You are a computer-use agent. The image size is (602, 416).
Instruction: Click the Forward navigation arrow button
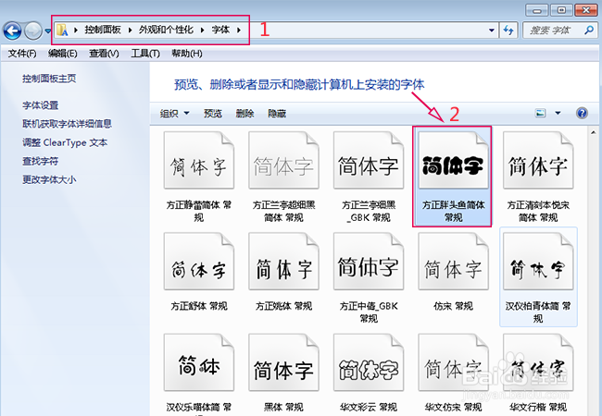(x=32, y=31)
